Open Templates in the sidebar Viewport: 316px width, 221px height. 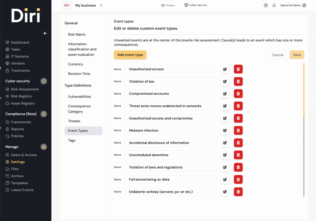[17, 183]
